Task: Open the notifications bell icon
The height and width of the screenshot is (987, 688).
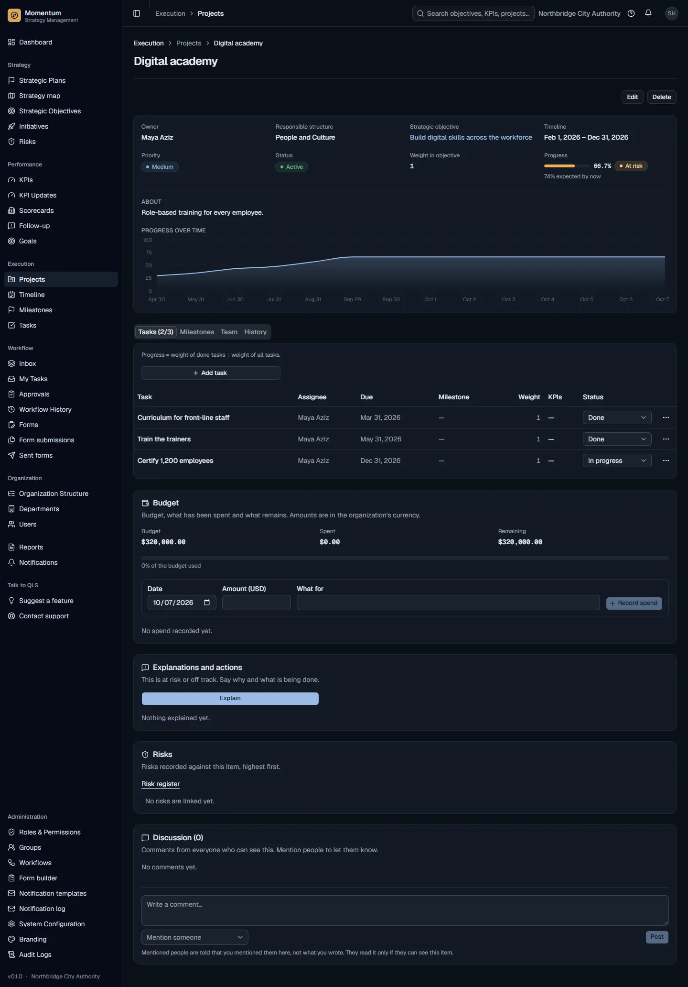Action: coord(648,13)
